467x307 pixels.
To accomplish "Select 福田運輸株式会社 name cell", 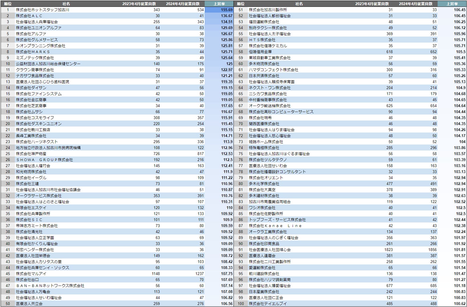I will click(x=264, y=22).
